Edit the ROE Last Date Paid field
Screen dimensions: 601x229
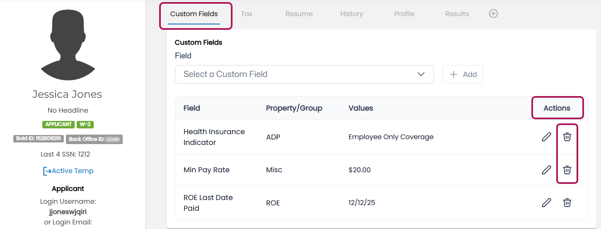(546, 202)
